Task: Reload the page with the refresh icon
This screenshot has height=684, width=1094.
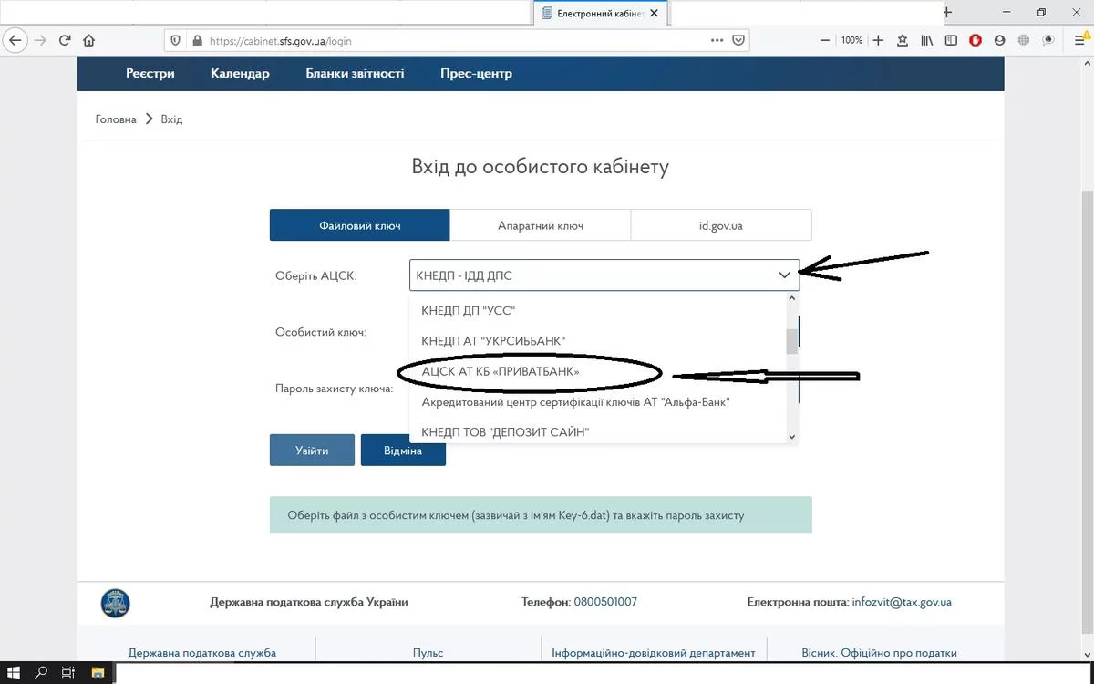Action: (x=65, y=40)
